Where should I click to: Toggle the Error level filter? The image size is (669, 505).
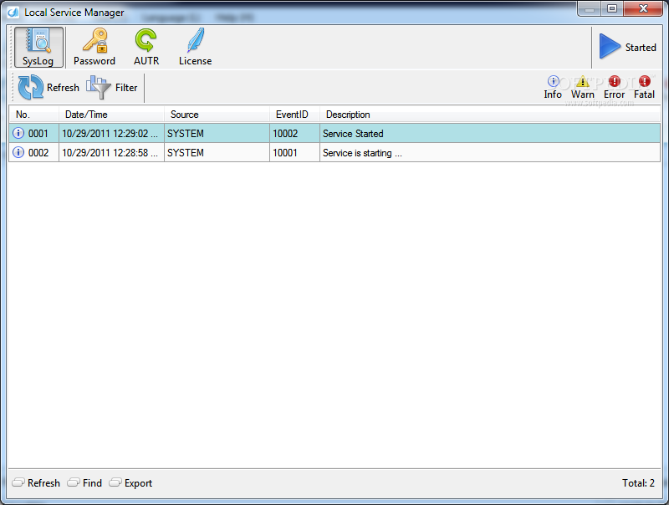(x=615, y=88)
